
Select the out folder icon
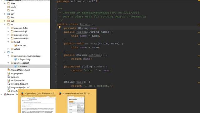(x=9, y=21)
